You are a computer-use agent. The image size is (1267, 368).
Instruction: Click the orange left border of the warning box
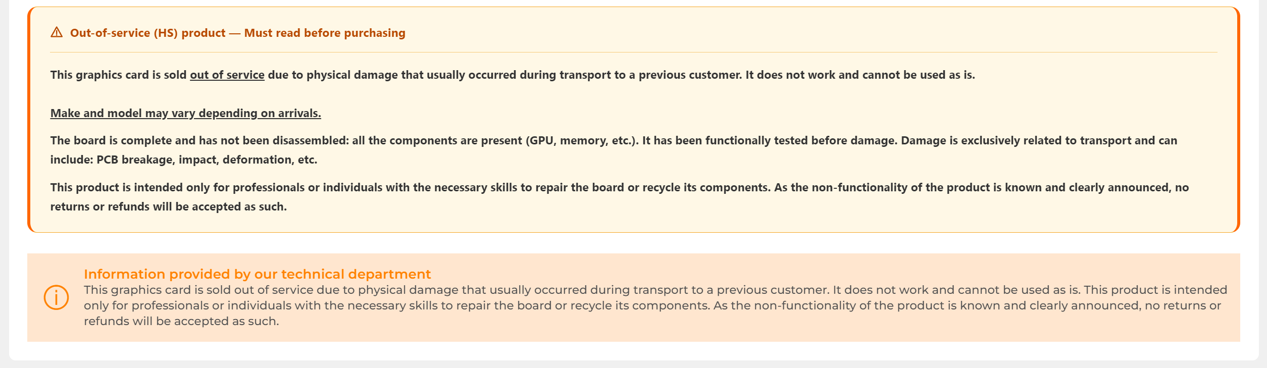(x=29, y=120)
